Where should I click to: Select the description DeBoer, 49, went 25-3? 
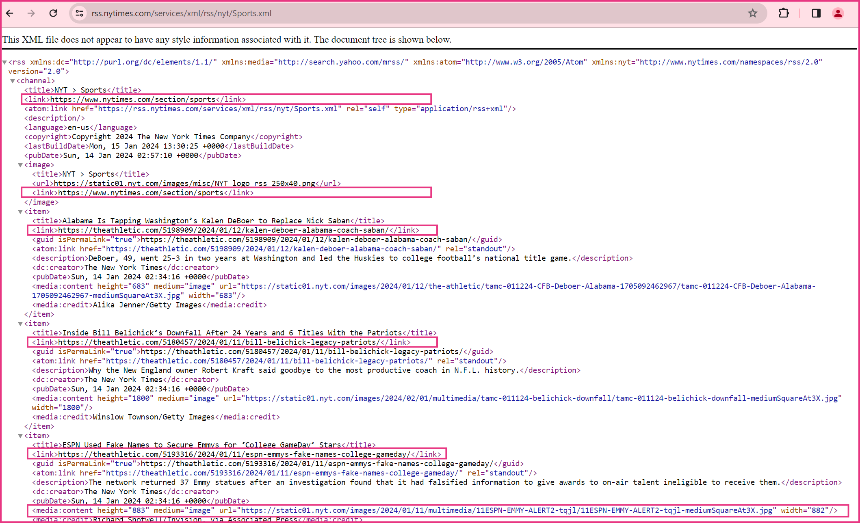332,258
